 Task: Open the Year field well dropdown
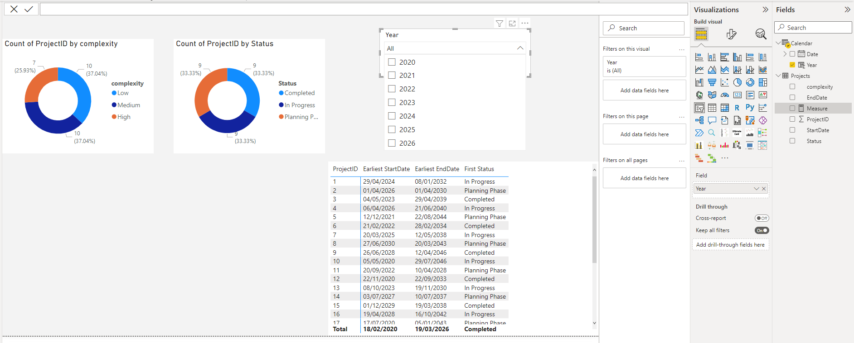pyautogui.click(x=756, y=189)
